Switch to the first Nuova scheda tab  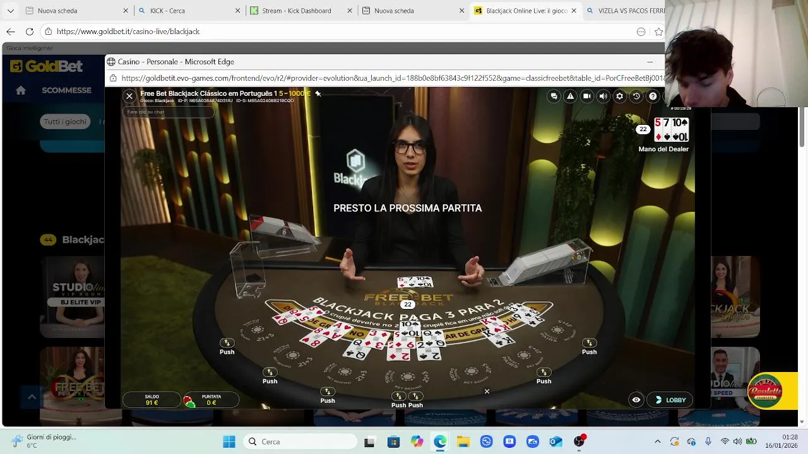(x=76, y=11)
